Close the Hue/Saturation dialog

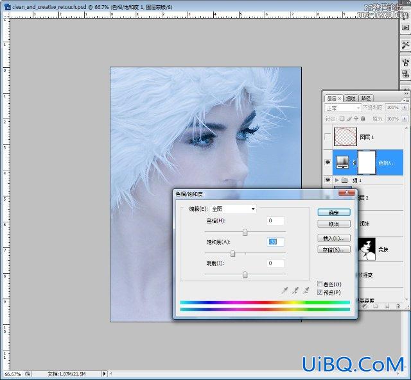tap(347, 193)
